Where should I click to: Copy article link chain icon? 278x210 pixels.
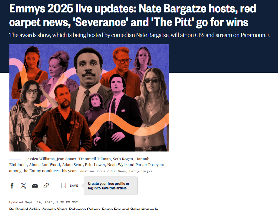click(46, 186)
